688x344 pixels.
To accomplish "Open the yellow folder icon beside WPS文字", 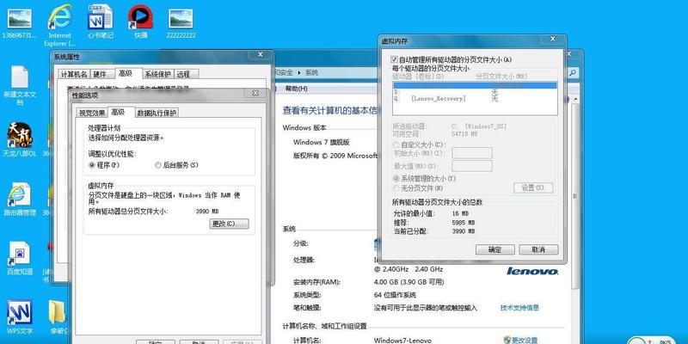I will tap(58, 312).
